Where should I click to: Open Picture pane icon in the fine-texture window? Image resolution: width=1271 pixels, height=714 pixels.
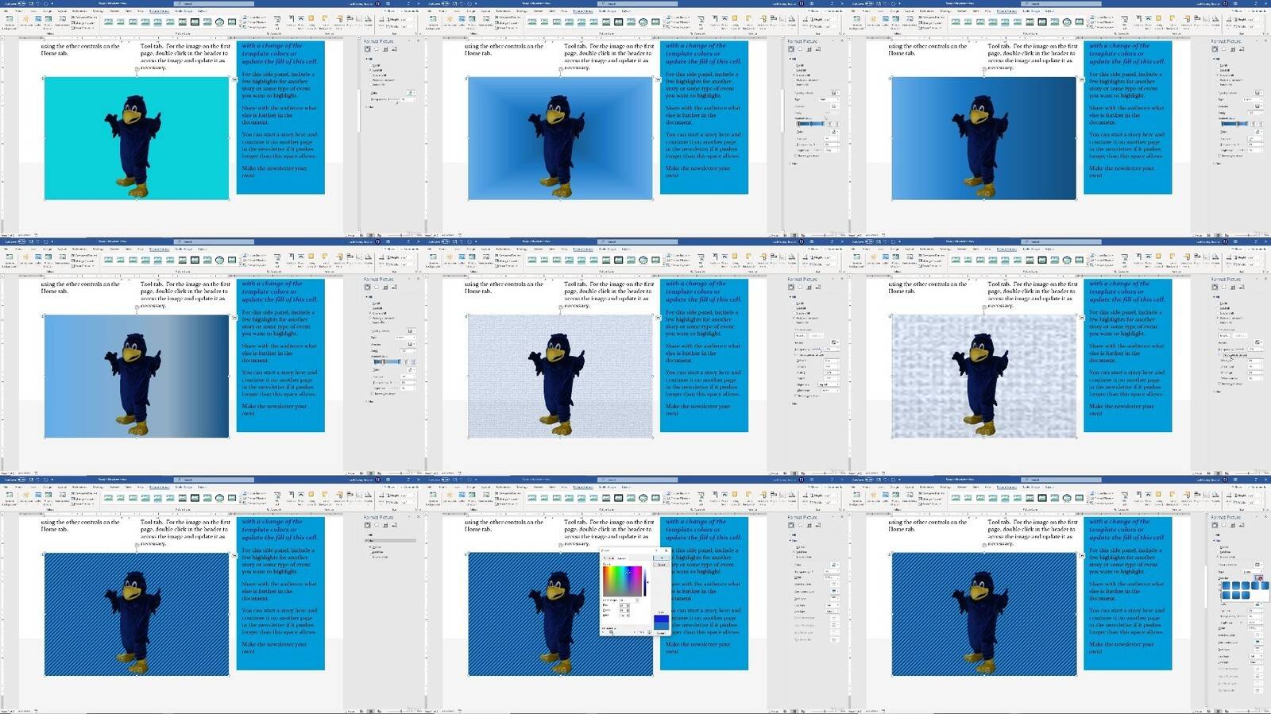pos(817,288)
